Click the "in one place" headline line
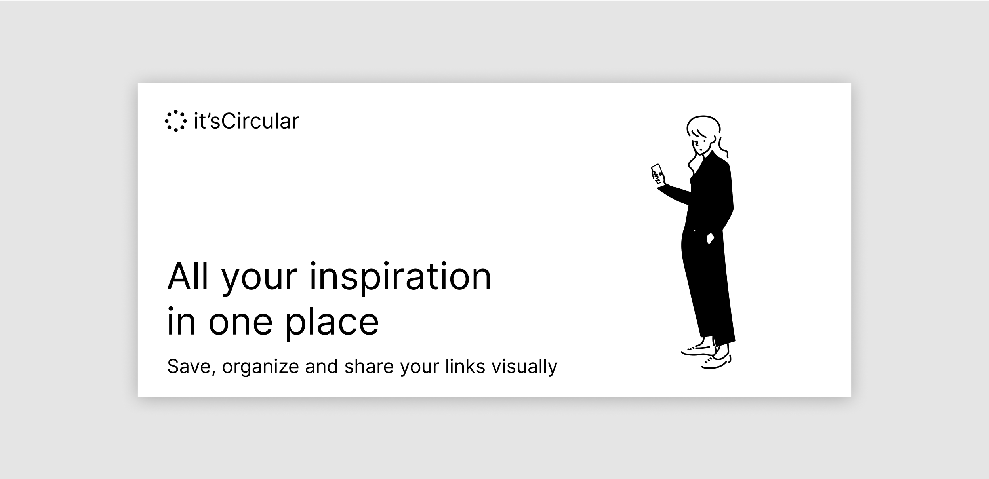989x479 pixels. 273,322
